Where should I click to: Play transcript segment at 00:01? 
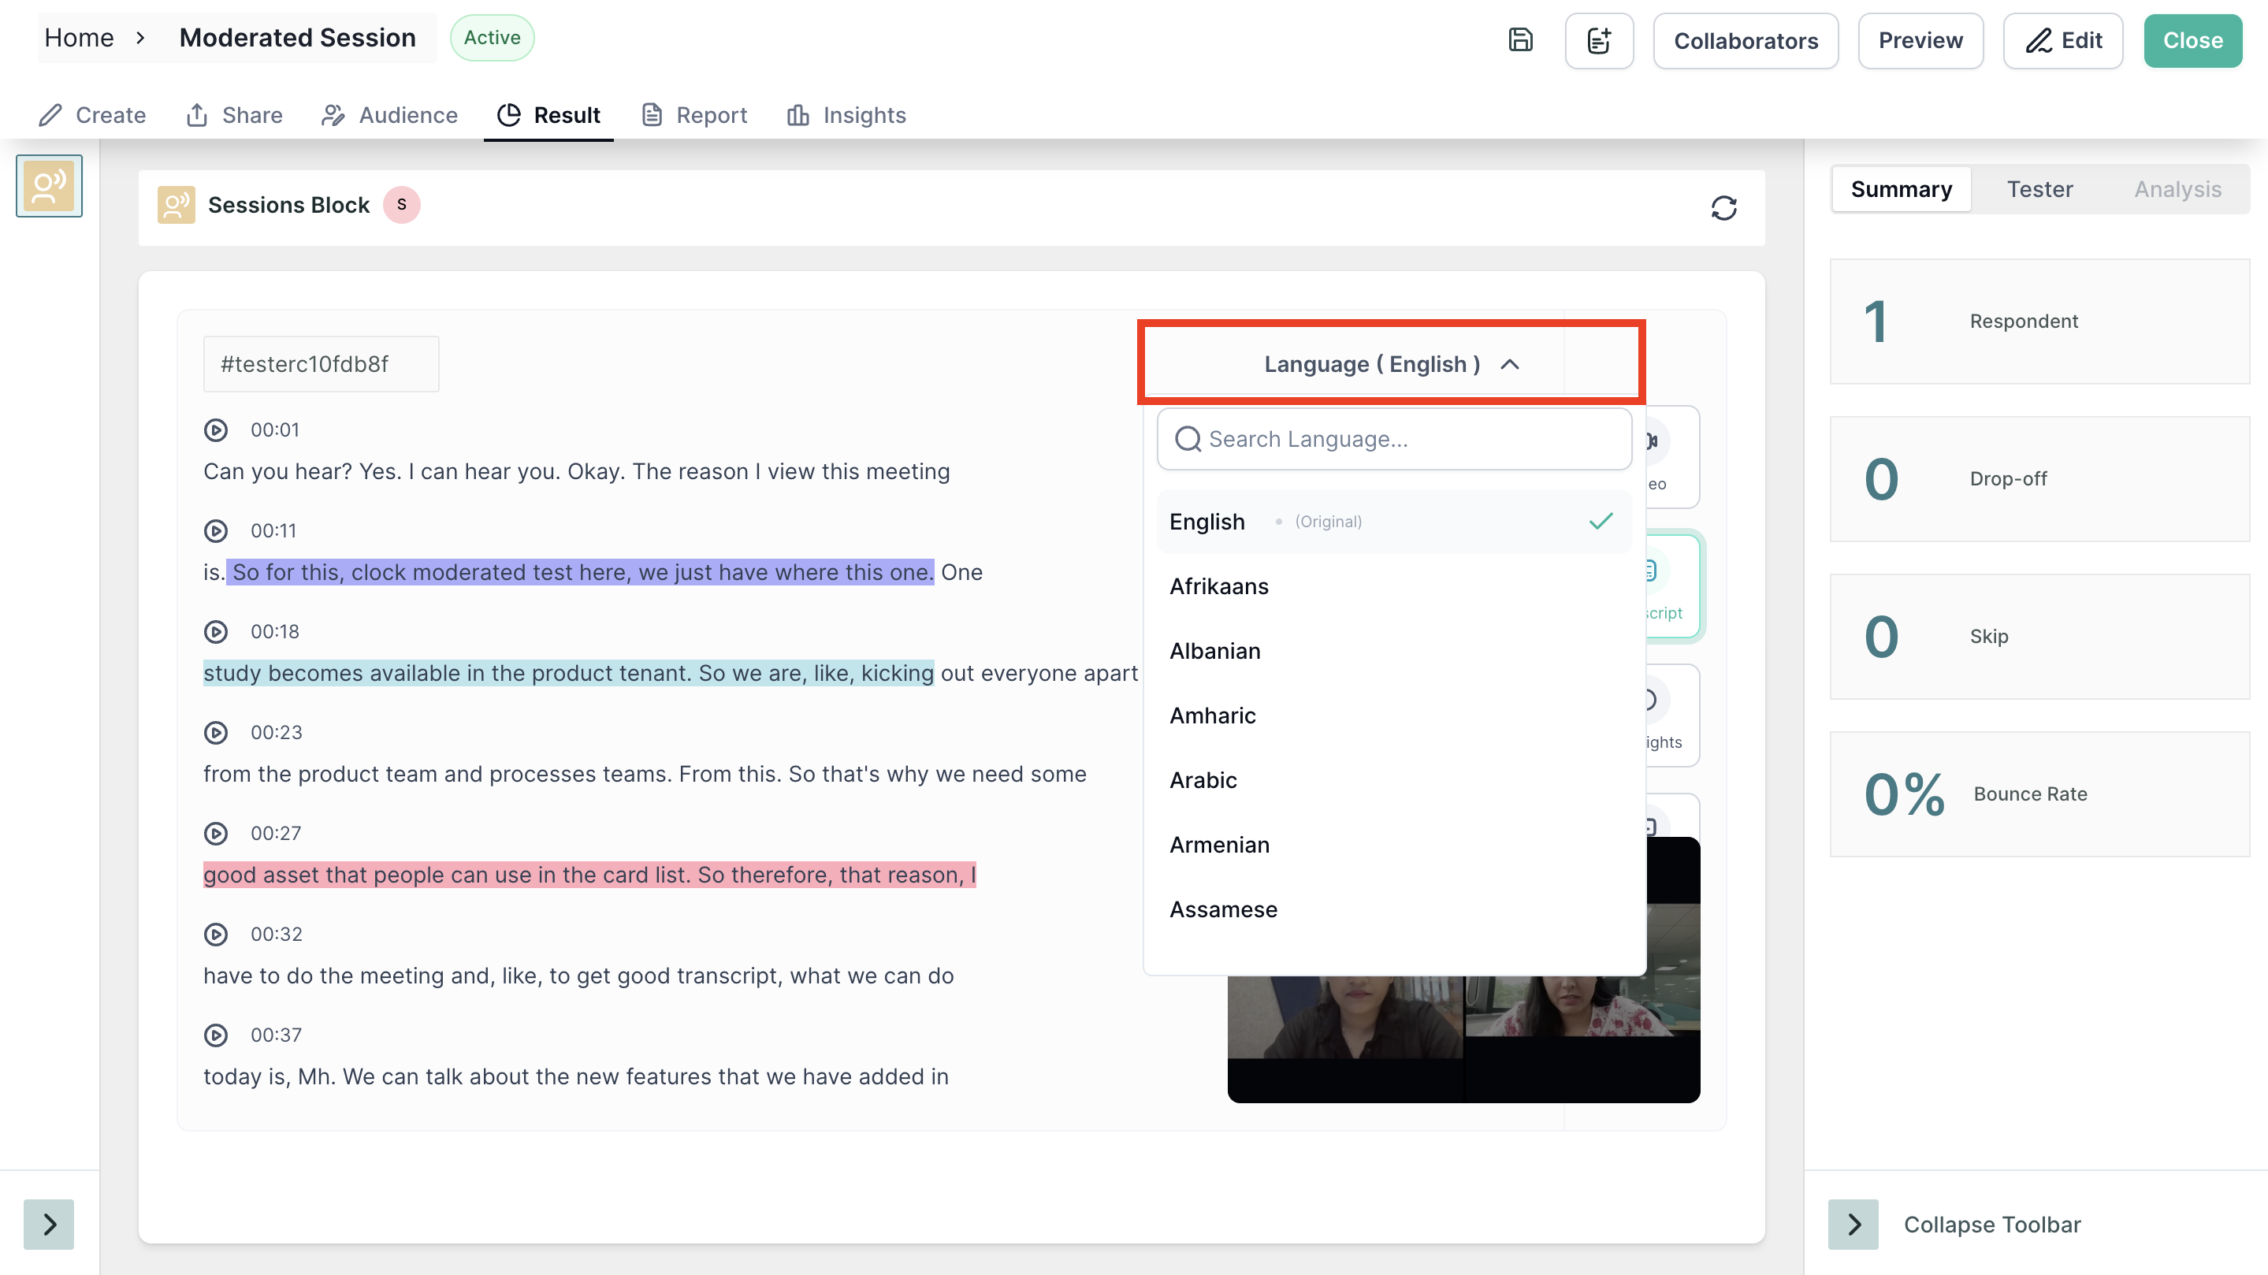tap(216, 429)
